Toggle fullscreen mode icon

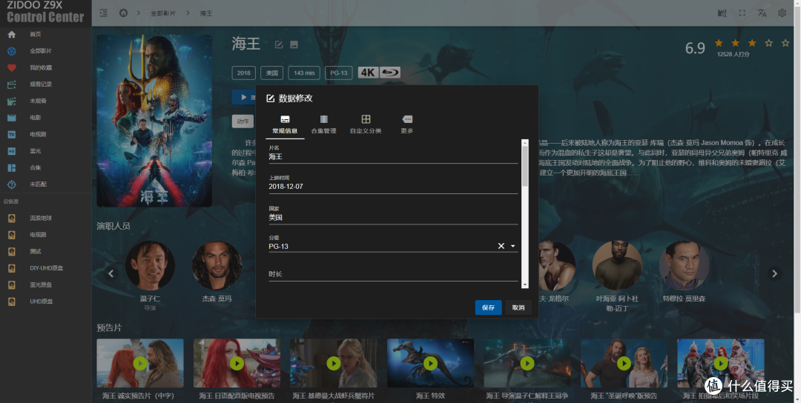click(742, 13)
